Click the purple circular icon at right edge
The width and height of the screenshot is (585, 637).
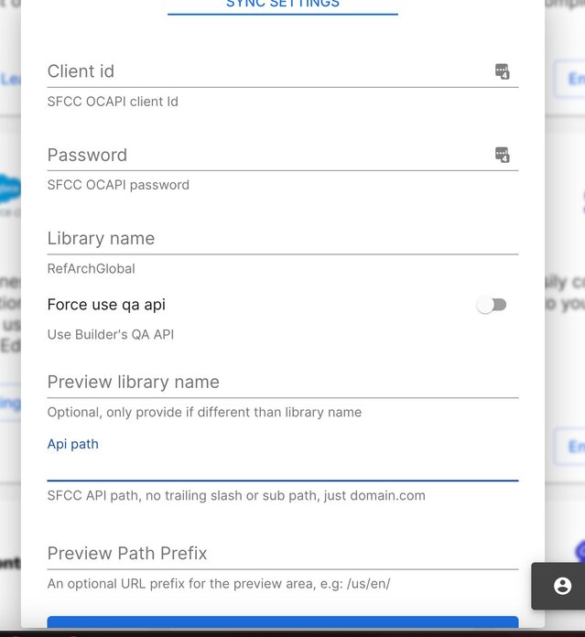580,551
